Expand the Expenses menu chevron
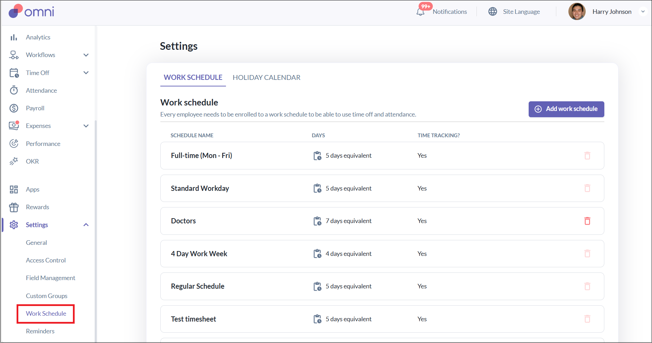This screenshot has height=343, width=652. tap(86, 126)
